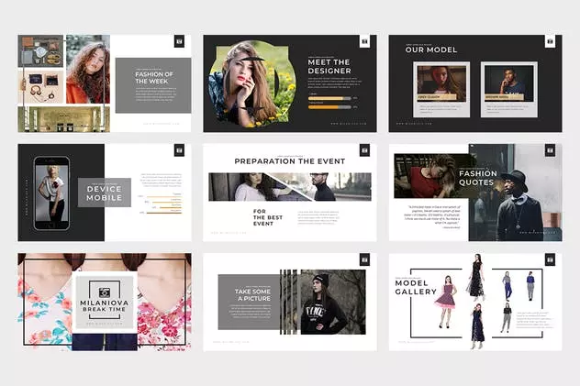This screenshot has height=386, width=580.
Task: Select the left model photo card in Our Model
Action: pos(441,89)
